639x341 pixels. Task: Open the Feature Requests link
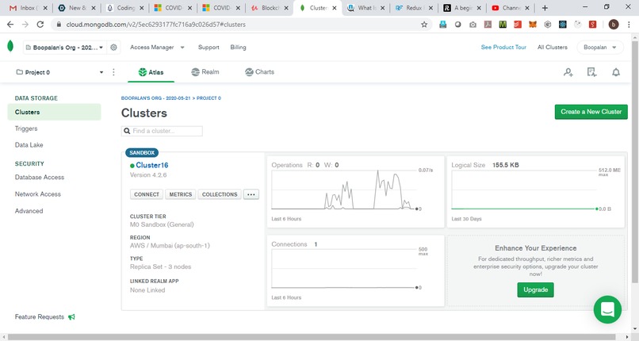click(x=40, y=316)
